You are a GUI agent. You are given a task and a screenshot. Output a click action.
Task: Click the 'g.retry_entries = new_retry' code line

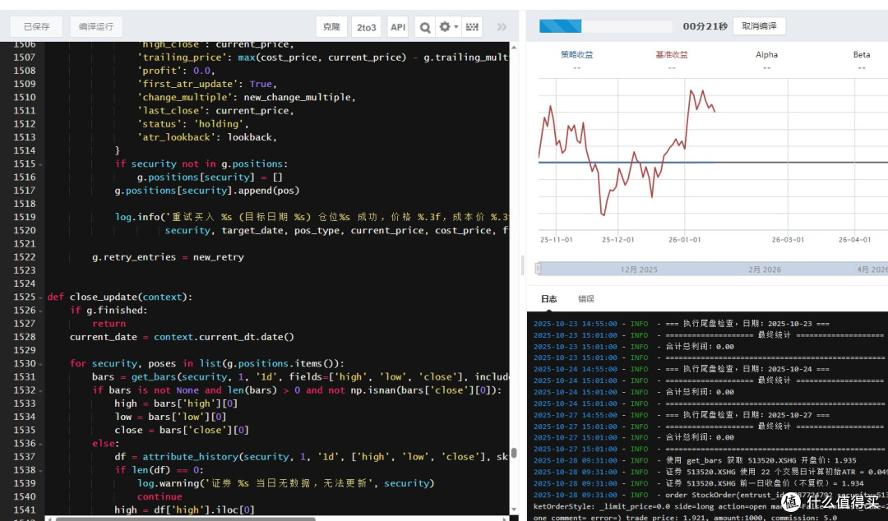[x=168, y=257]
